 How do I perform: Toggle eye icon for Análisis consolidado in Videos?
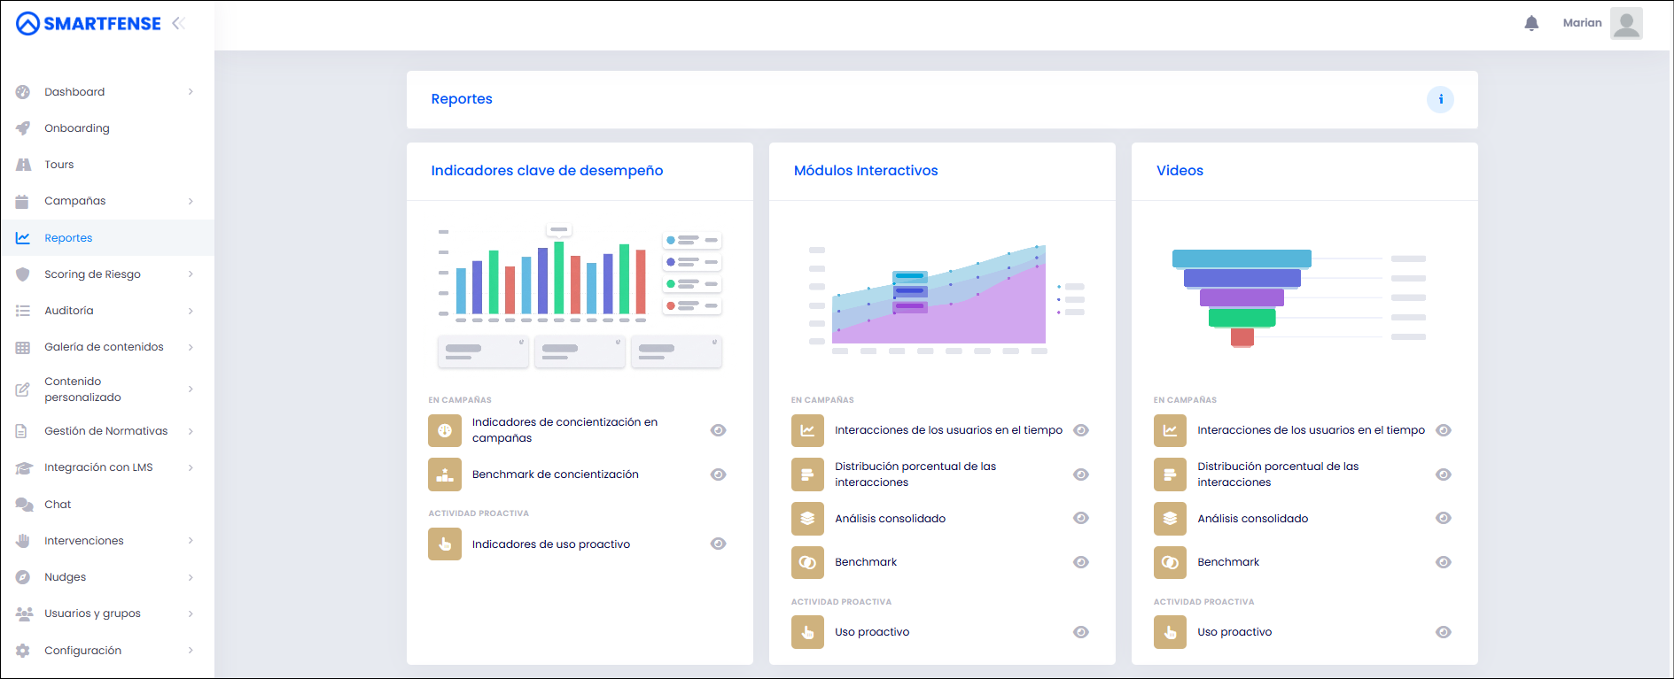click(x=1444, y=518)
